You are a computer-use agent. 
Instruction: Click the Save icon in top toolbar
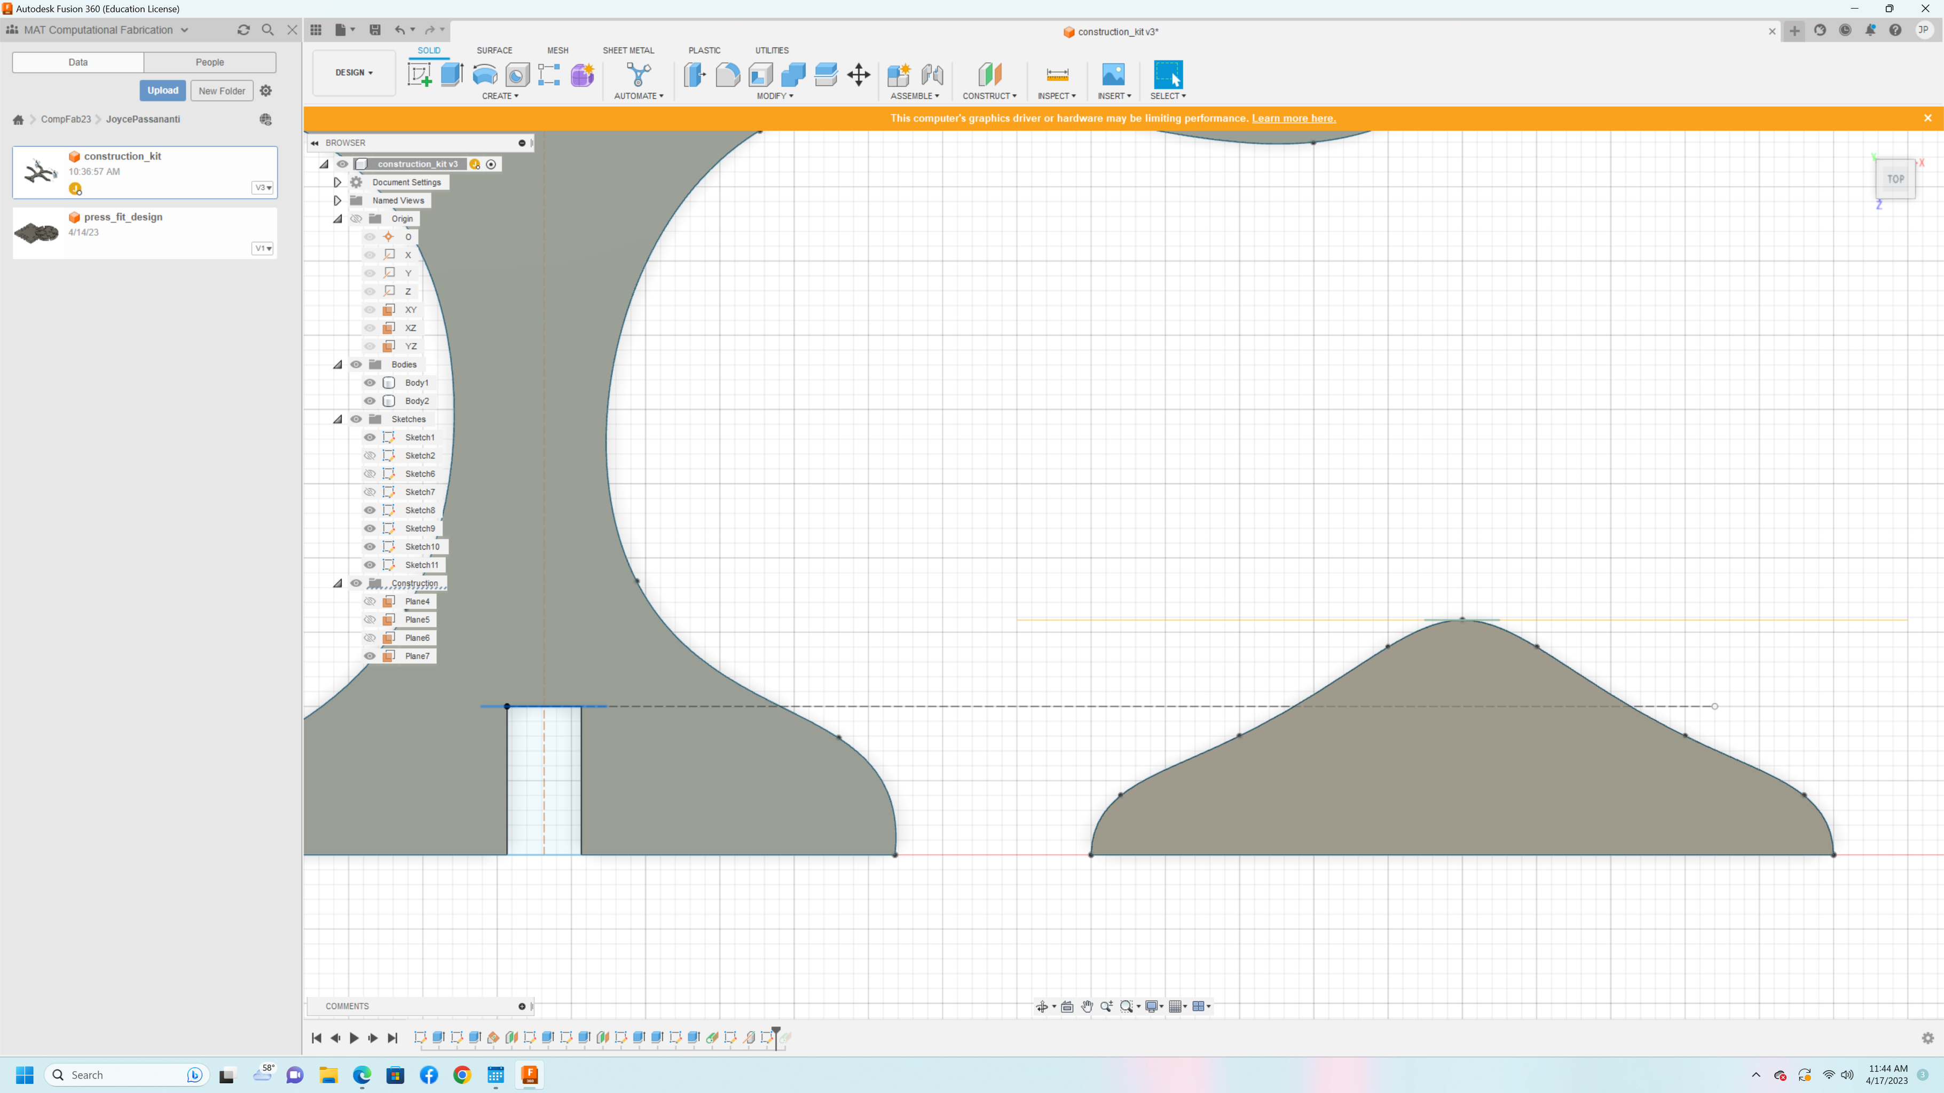pyautogui.click(x=375, y=30)
